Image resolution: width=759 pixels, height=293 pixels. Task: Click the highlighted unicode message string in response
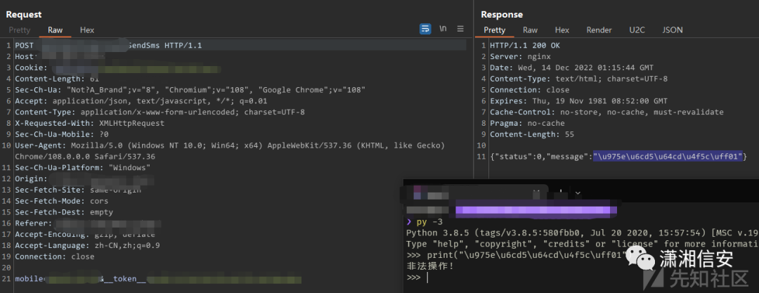[668, 156]
